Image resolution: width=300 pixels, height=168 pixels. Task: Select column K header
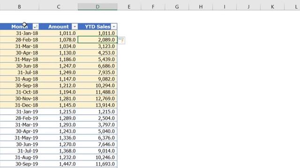coord(272,7)
